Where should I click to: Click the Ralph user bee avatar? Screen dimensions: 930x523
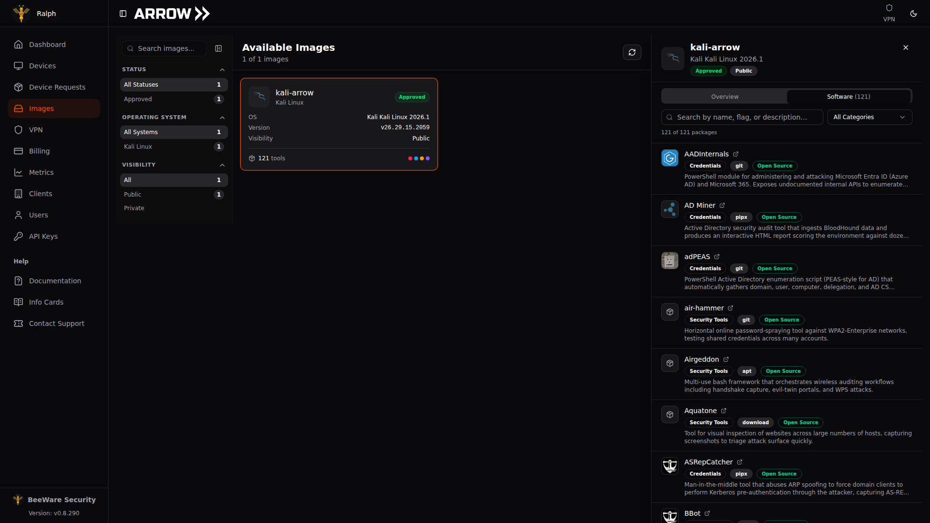point(21,14)
